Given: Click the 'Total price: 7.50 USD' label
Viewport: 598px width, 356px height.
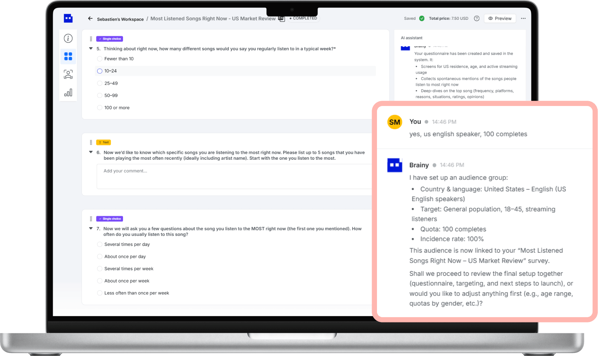Looking at the screenshot, I should (448, 18).
